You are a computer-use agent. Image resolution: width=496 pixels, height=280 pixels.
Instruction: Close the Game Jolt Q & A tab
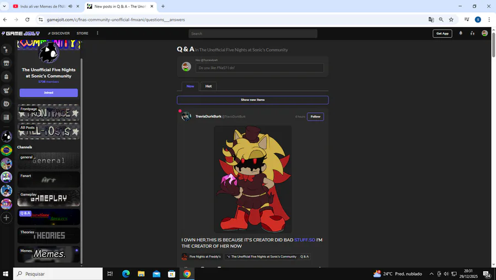tap(152, 6)
